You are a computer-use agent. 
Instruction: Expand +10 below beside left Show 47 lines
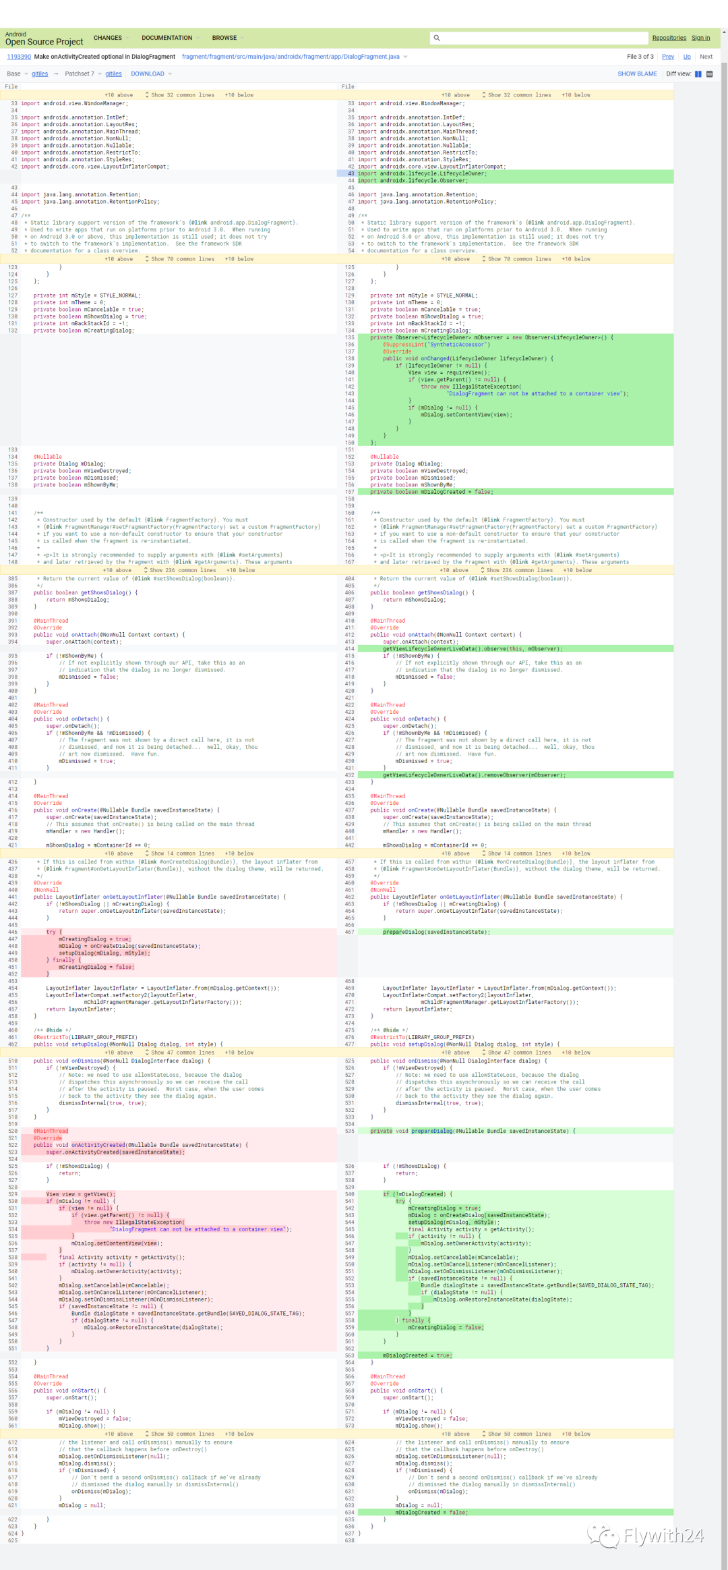pyautogui.click(x=239, y=1053)
